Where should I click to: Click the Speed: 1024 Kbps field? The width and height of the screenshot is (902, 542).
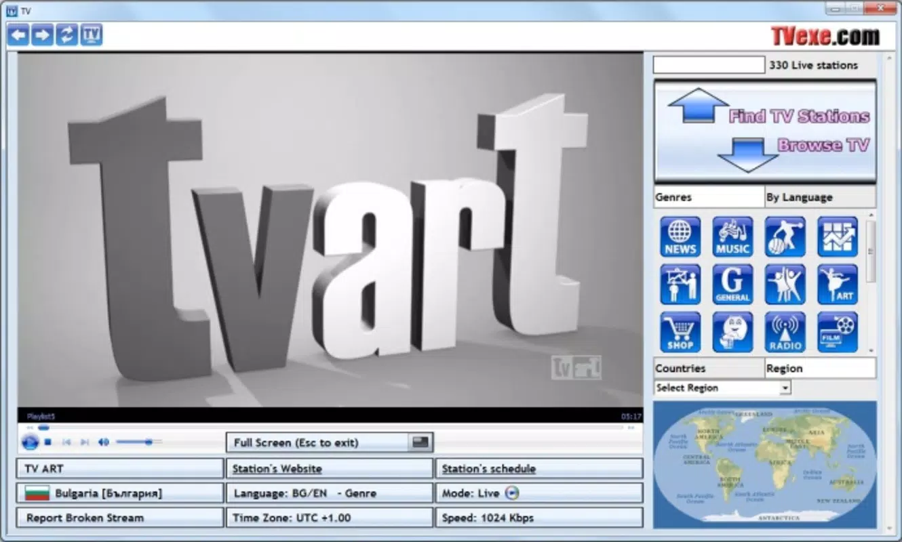tap(539, 518)
